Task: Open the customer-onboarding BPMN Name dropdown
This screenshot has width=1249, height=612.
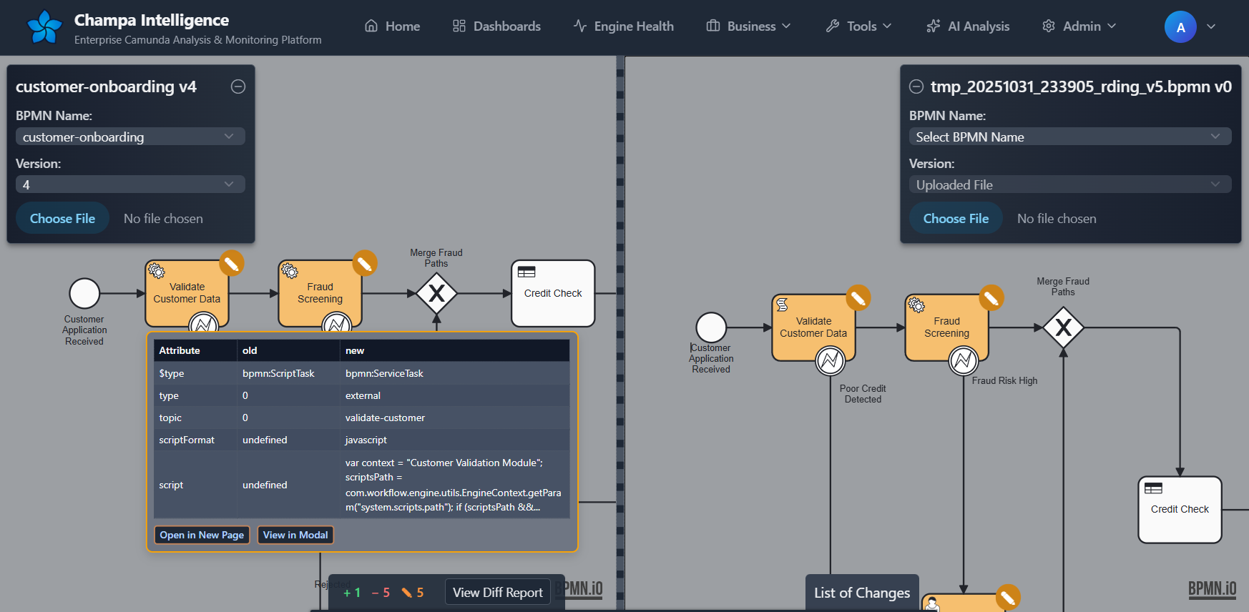Action: tap(130, 137)
